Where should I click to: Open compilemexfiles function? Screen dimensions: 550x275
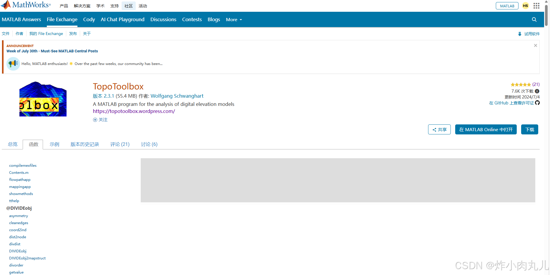click(x=23, y=166)
